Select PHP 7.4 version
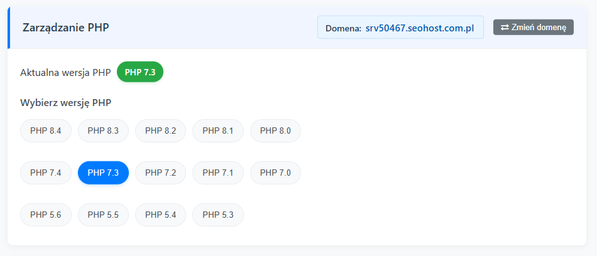The width and height of the screenshot is (597, 256). point(46,173)
